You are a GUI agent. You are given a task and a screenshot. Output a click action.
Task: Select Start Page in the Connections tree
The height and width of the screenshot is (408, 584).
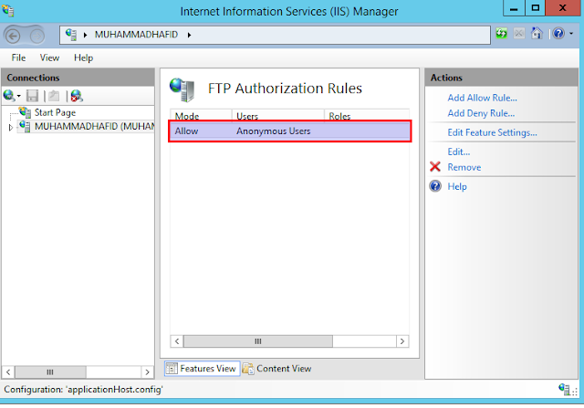(55, 112)
